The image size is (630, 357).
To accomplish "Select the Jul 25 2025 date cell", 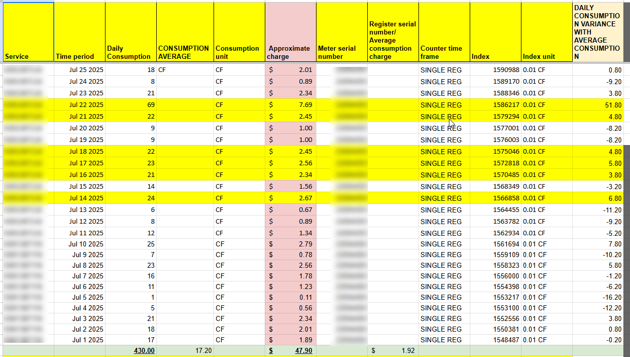I will point(80,70).
